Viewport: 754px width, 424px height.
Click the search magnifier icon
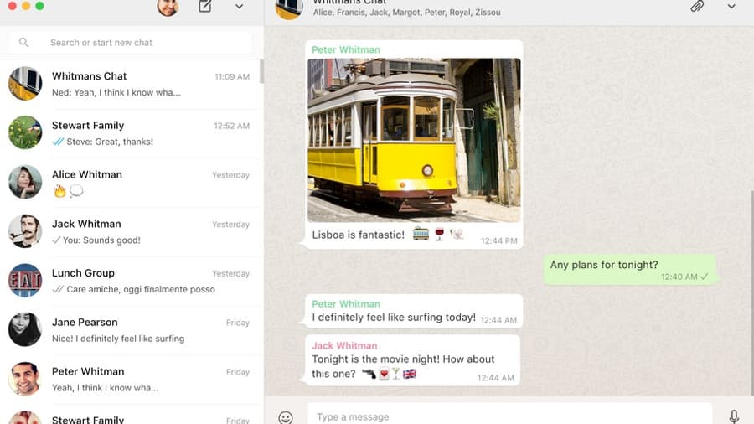coord(23,42)
